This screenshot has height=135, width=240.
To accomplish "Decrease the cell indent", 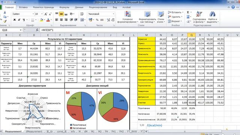I will (x=71, y=20).
